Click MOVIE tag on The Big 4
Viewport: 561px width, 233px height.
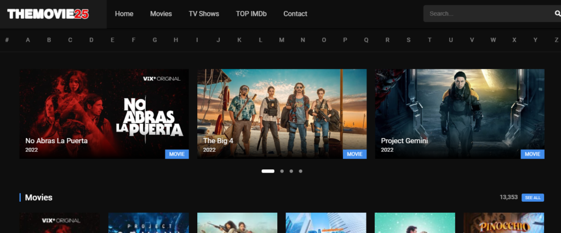pyautogui.click(x=354, y=154)
